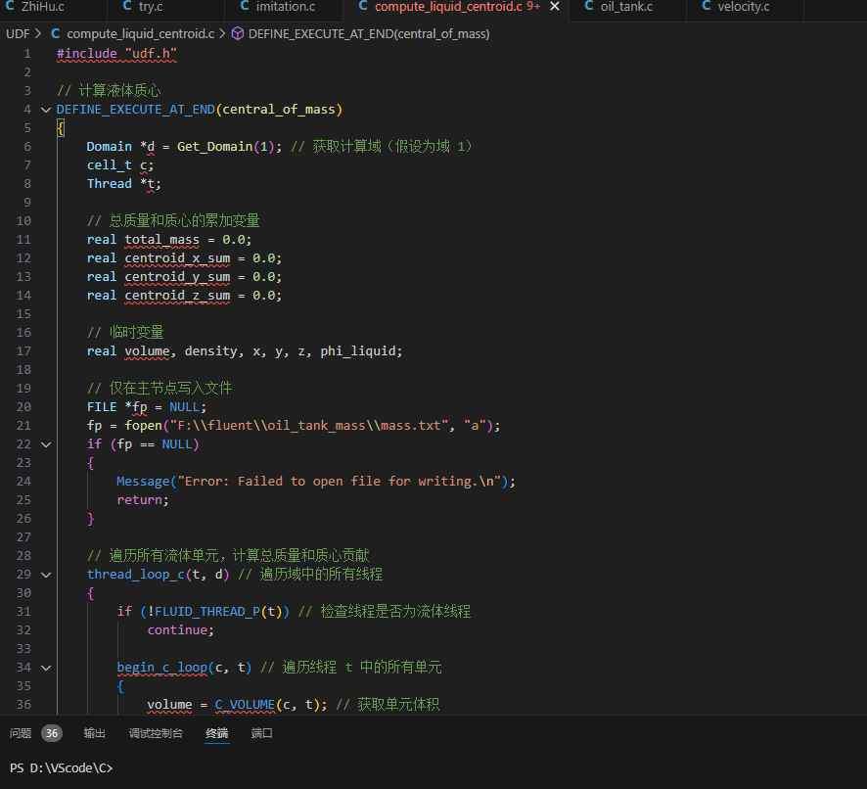This screenshot has height=789, width=867.
Task: Click the C icon on try.c tab
Action: point(128,8)
